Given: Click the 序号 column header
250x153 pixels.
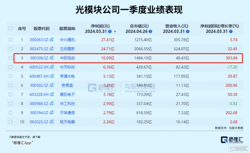Looking at the screenshot, I should click(x=22, y=28).
